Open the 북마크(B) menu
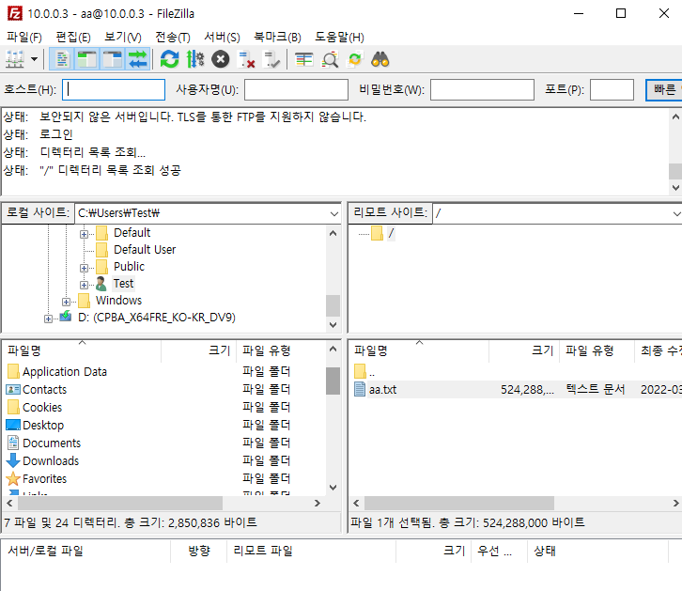682x591 pixels. tap(277, 38)
